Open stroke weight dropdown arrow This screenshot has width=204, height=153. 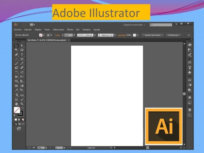pos(74,35)
